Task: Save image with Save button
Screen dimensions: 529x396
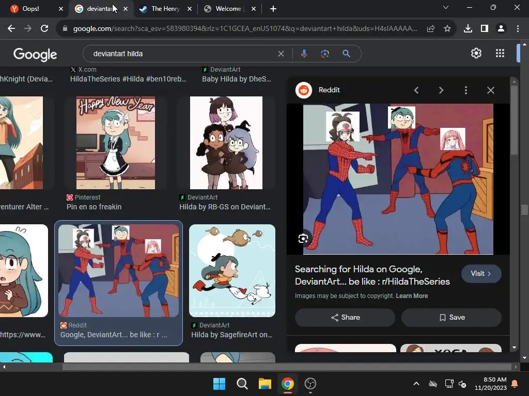Action: click(452, 317)
